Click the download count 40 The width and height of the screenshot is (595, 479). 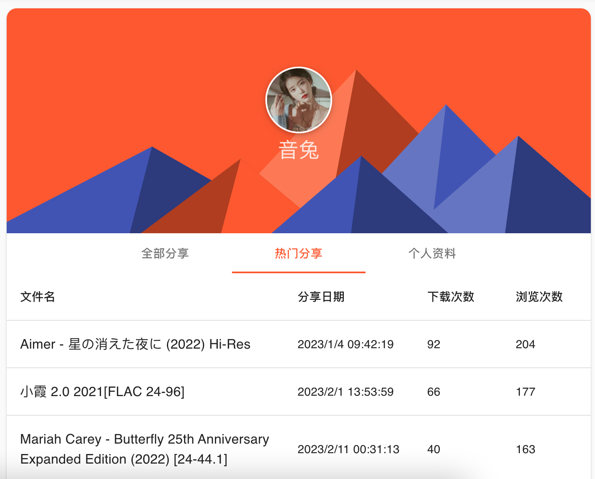click(x=434, y=449)
